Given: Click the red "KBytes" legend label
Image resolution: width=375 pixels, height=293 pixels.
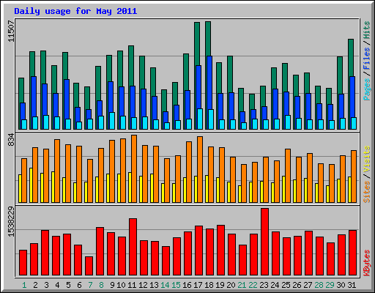Looking at the screenshot, I should pyautogui.click(x=367, y=263).
